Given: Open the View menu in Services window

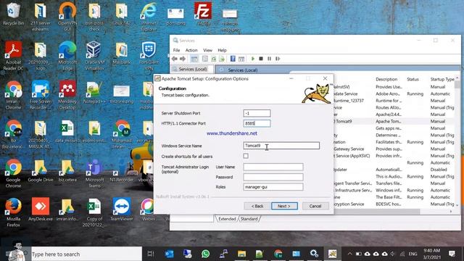Looking at the screenshot, I should [x=208, y=50].
